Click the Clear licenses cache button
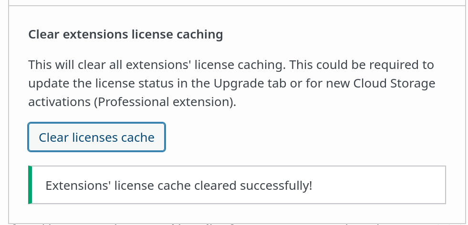The width and height of the screenshot is (468, 225). (97, 137)
